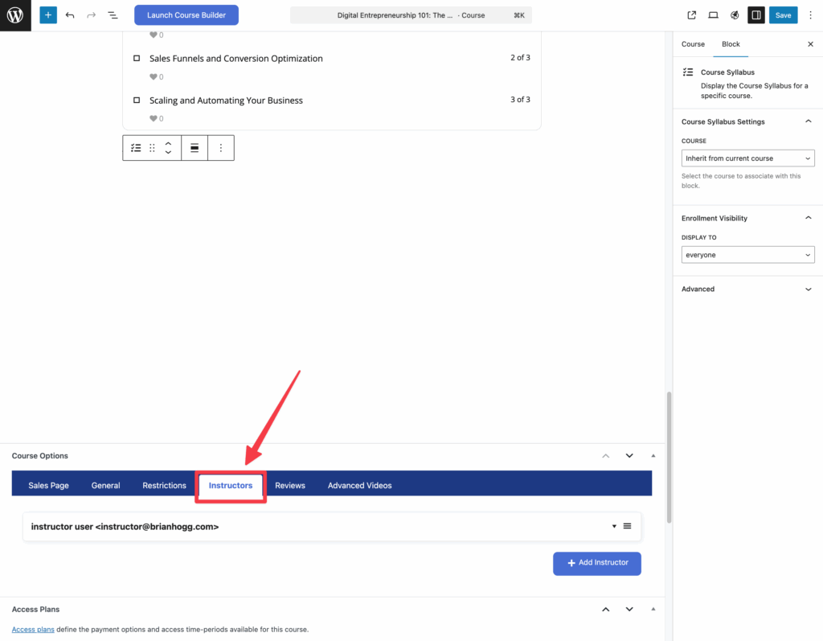Open the document overview list icon

pyautogui.click(x=113, y=15)
